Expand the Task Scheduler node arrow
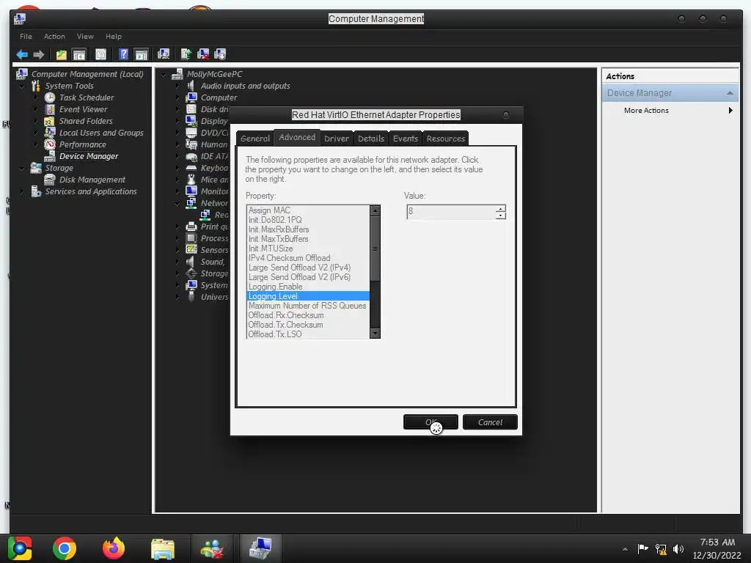This screenshot has height=563, width=751. click(36, 97)
